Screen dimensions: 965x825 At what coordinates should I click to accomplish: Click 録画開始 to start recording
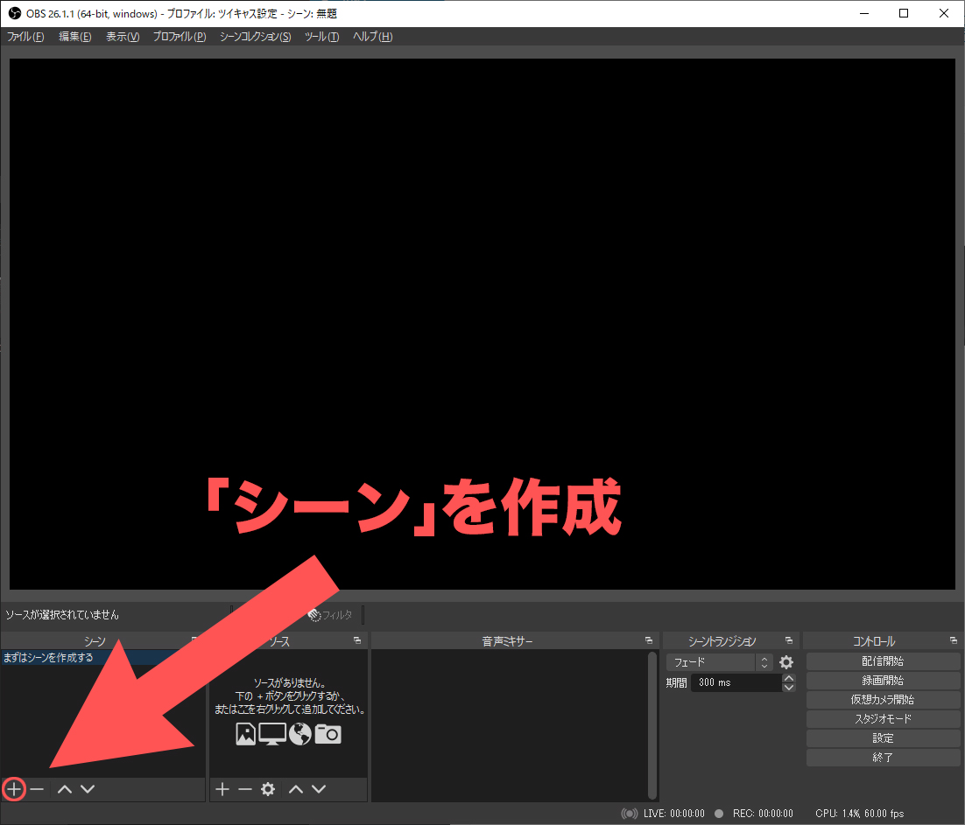tap(883, 681)
